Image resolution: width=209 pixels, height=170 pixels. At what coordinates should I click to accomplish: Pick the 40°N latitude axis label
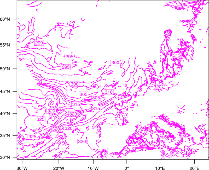(5, 114)
